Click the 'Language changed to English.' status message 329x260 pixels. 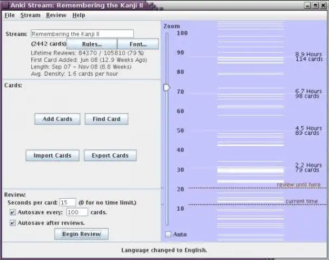click(x=164, y=250)
